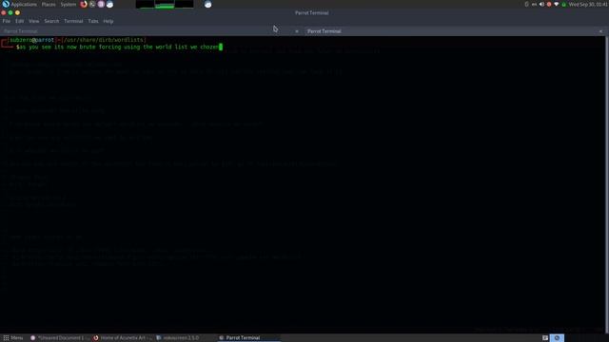The width and height of the screenshot is (609, 342).
Task: Click the green window control button
Action: [x=10, y=12]
